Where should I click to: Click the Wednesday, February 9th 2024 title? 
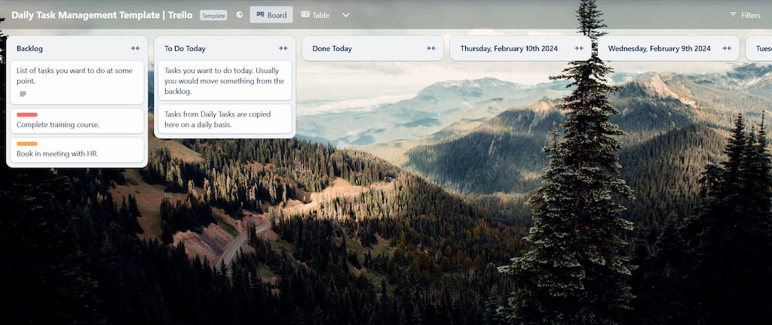[659, 49]
